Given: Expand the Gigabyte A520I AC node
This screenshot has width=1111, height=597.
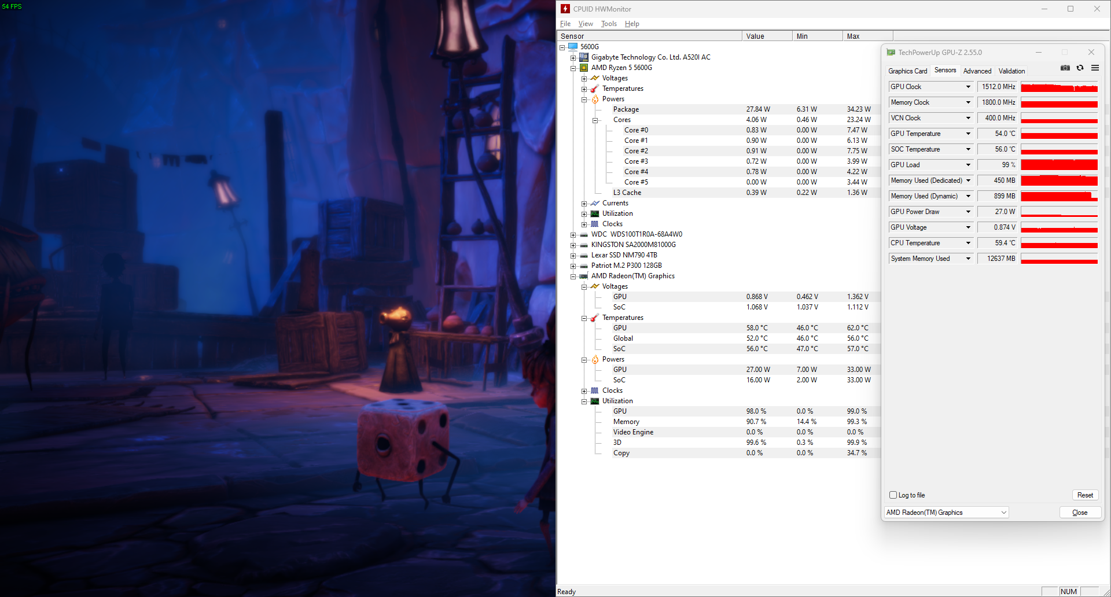Looking at the screenshot, I should coord(573,57).
